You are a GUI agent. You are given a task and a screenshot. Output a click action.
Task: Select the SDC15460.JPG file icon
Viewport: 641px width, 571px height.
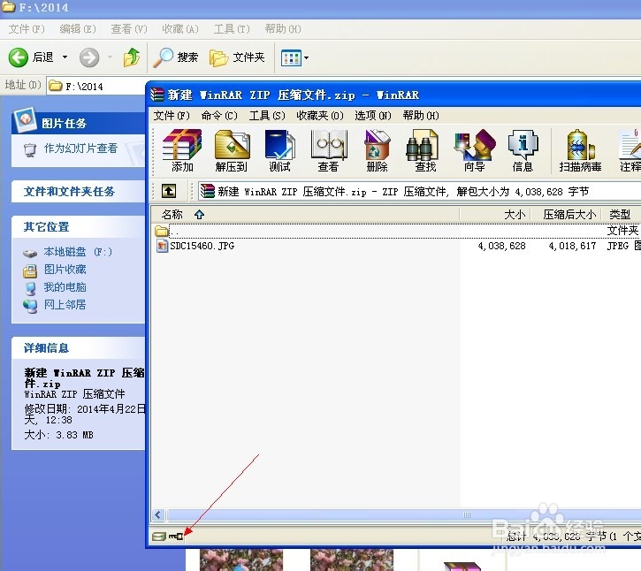(162, 246)
